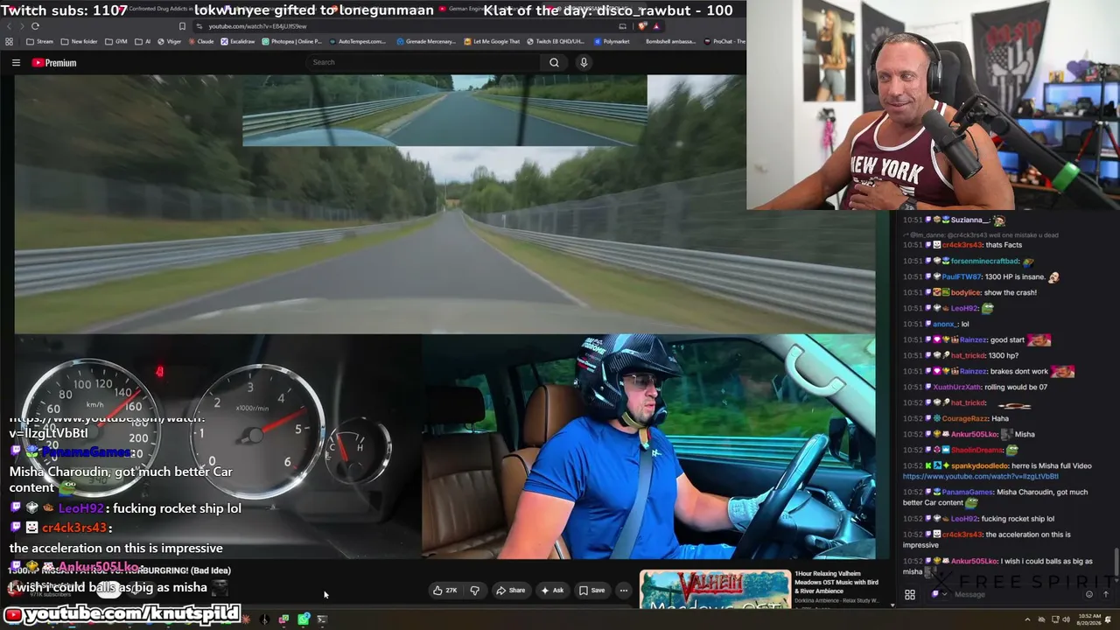Click the browser address bar URL

(x=257, y=26)
